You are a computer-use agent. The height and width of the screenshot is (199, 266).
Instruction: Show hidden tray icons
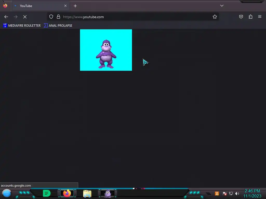click(x=209, y=194)
